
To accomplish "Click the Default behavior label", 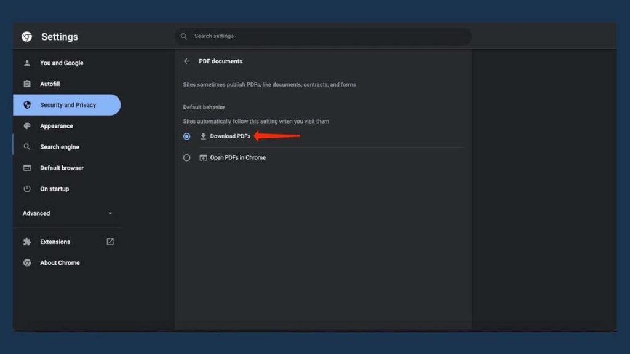I will 204,107.
